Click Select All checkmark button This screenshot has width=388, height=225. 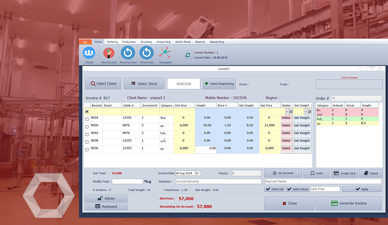pyautogui.click(x=274, y=189)
